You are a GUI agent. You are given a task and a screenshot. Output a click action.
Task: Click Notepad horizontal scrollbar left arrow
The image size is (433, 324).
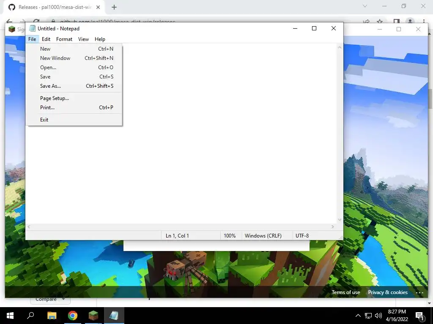coord(29,227)
